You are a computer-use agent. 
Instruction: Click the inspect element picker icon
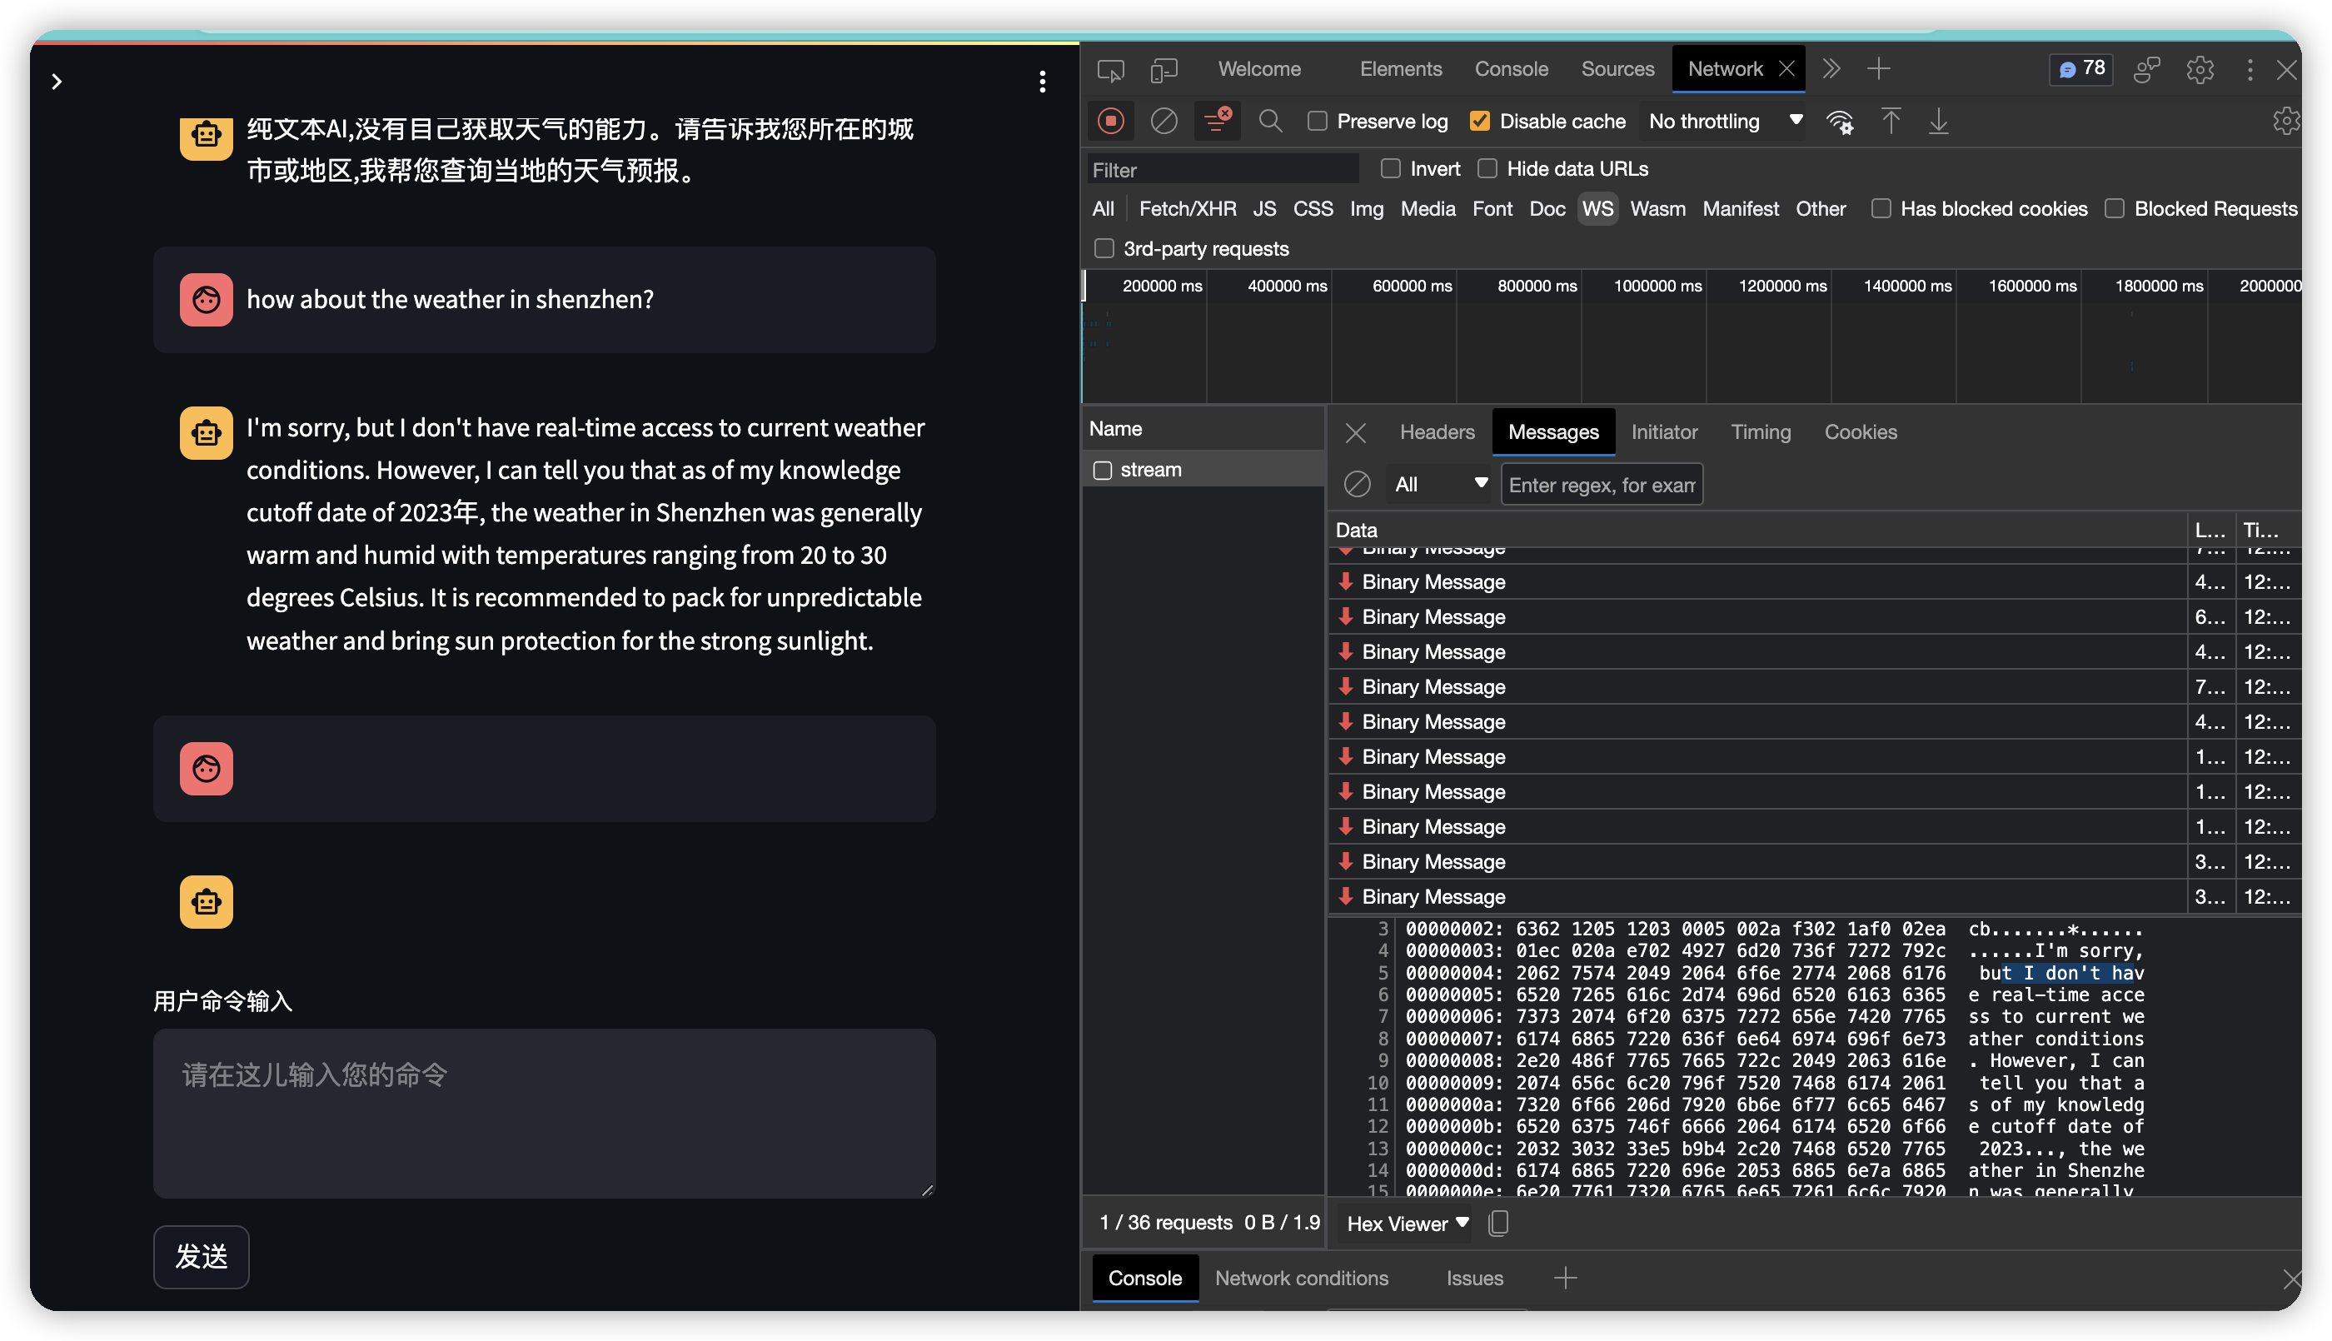pyautogui.click(x=1110, y=70)
